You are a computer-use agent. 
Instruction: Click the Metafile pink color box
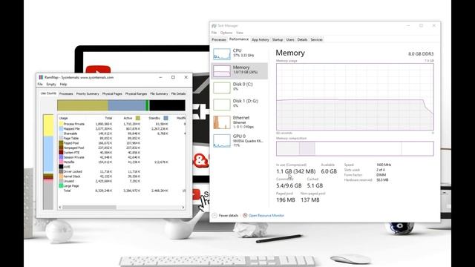point(61,162)
